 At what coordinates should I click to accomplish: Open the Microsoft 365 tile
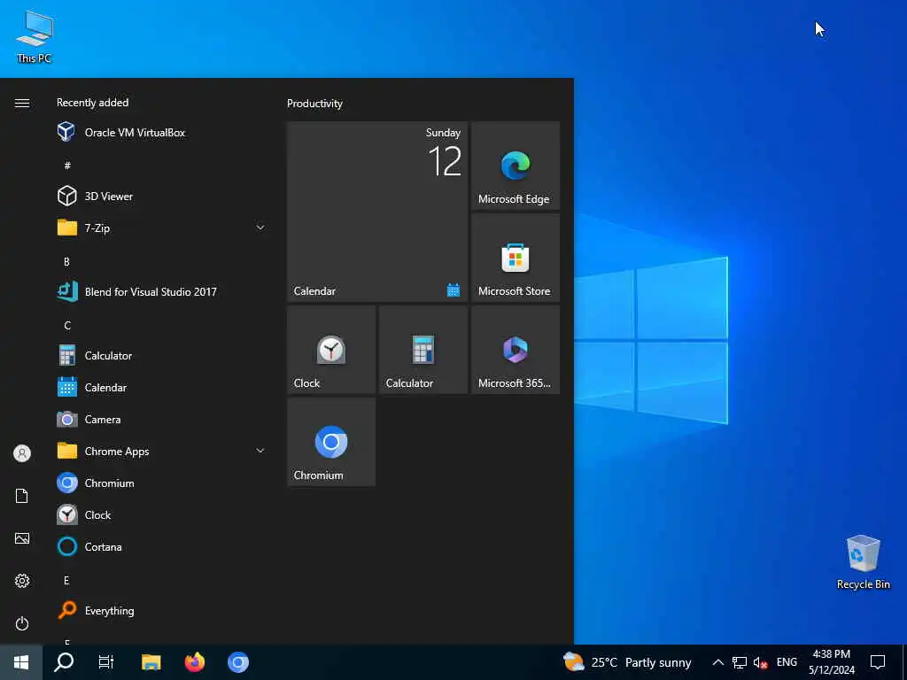click(x=516, y=350)
